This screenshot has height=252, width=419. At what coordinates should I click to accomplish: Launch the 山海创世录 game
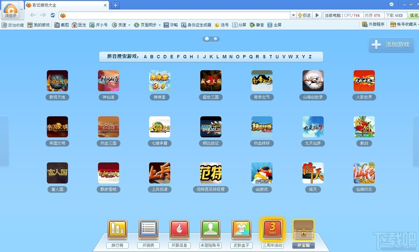point(313,81)
